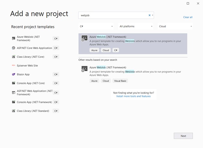Select the C# Azure WebJob template result
This screenshot has width=203, height=148.
click(133, 43)
